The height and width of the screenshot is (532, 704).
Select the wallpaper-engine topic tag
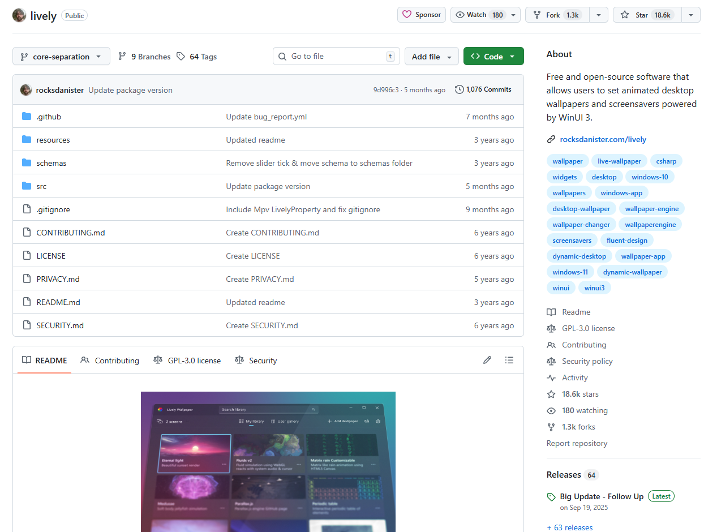(x=652, y=209)
